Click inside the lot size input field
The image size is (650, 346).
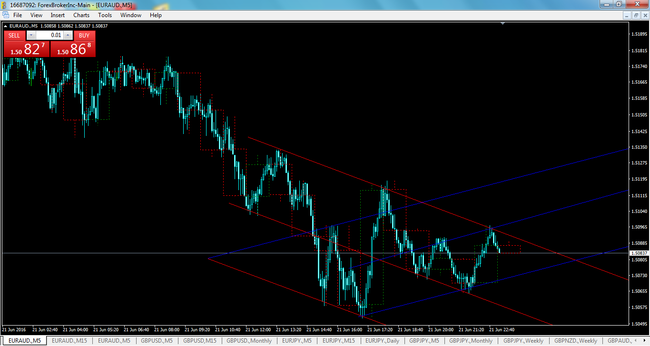click(x=49, y=35)
